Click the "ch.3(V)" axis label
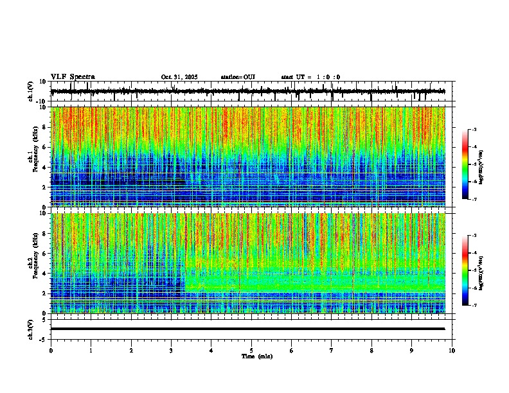 click(x=31, y=329)
